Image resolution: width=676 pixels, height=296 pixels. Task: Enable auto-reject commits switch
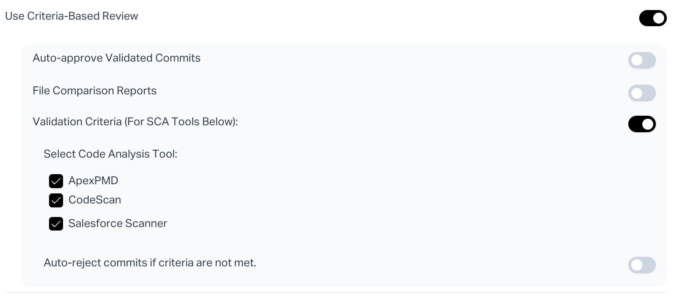641,265
